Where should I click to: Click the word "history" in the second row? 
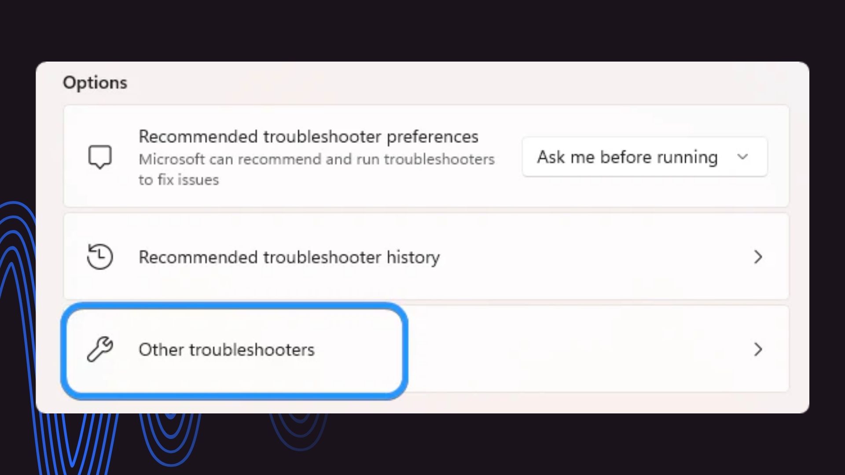413,257
